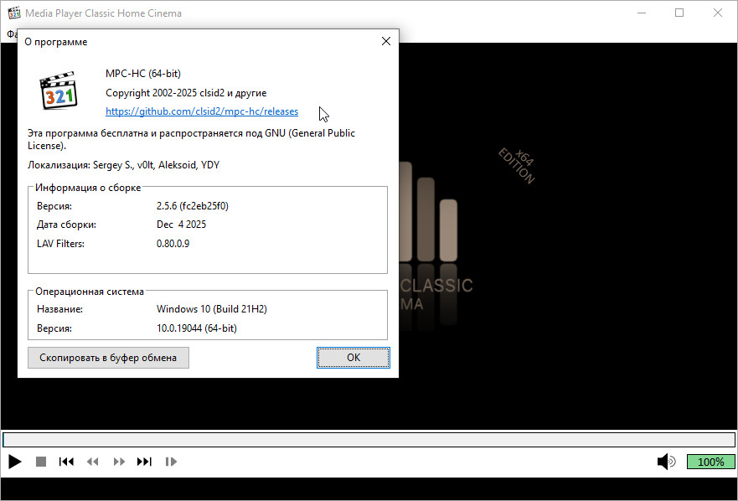Viewport: 738px width, 501px height.
Task: Click "Скопировать в буфер обмена" button
Action: 108,358
